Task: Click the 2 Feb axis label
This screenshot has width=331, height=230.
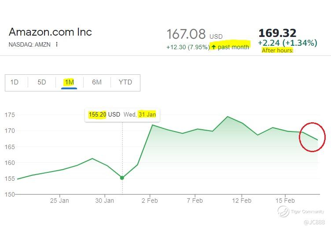Action: click(x=150, y=201)
